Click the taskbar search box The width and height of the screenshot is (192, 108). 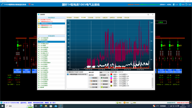[x=19, y=106]
